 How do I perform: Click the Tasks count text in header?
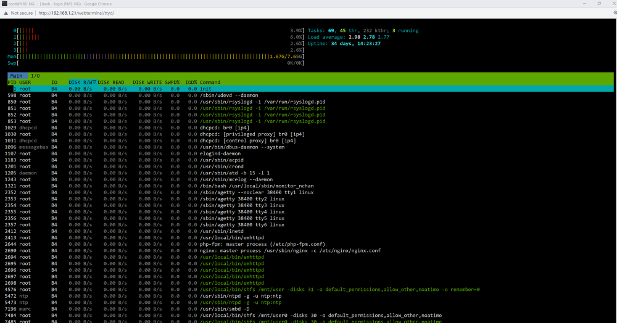363,30
